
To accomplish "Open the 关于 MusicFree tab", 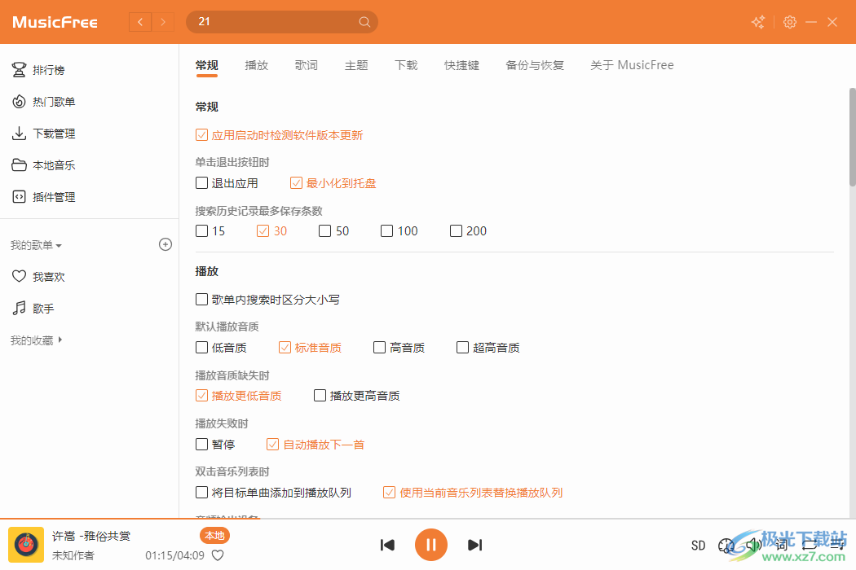I will coord(632,65).
